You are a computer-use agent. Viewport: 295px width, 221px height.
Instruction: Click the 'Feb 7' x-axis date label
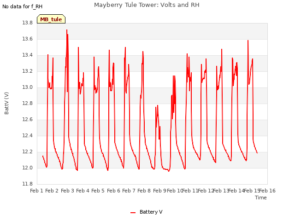[x=129, y=191]
